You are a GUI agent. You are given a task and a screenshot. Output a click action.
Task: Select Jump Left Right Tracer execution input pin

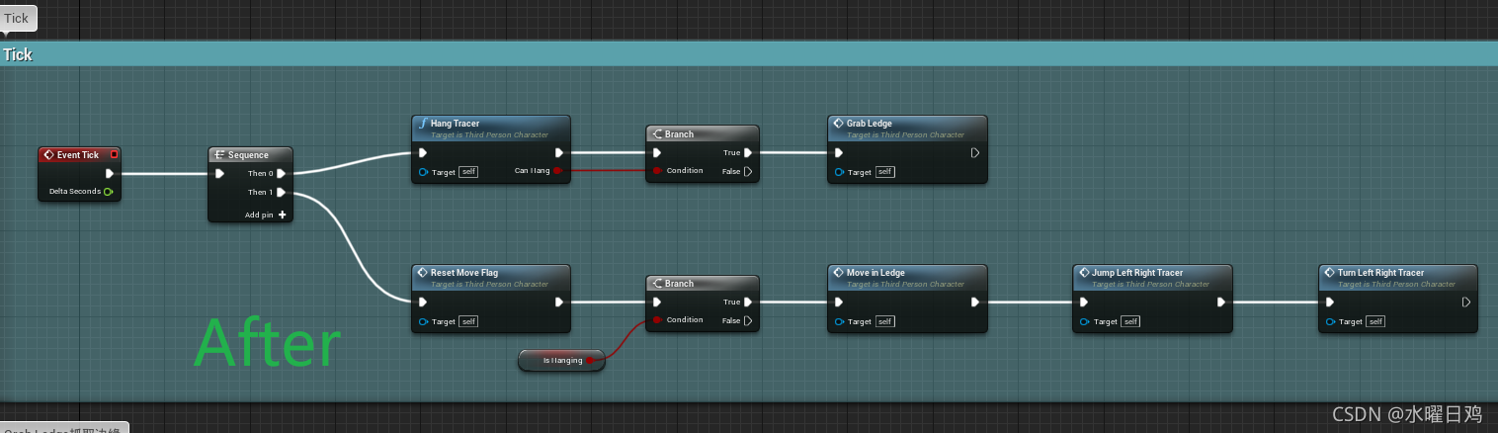click(1084, 302)
